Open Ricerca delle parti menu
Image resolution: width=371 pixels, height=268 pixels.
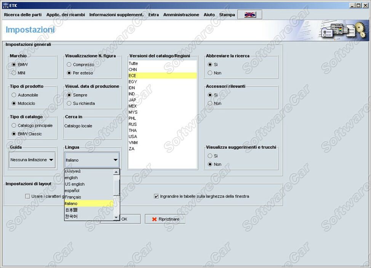point(23,15)
